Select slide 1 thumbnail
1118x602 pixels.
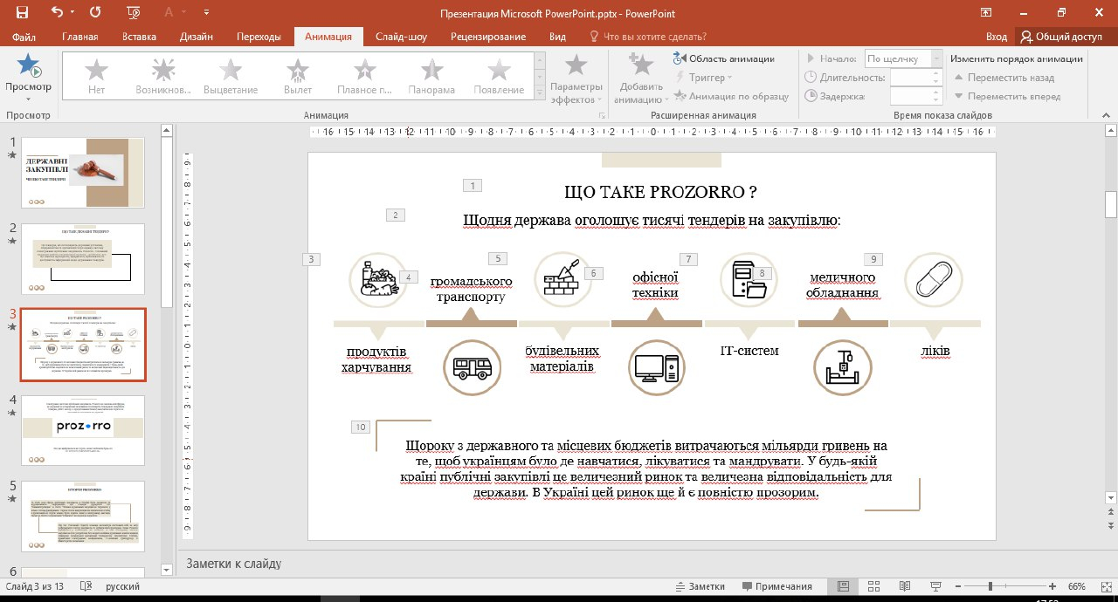(x=83, y=172)
